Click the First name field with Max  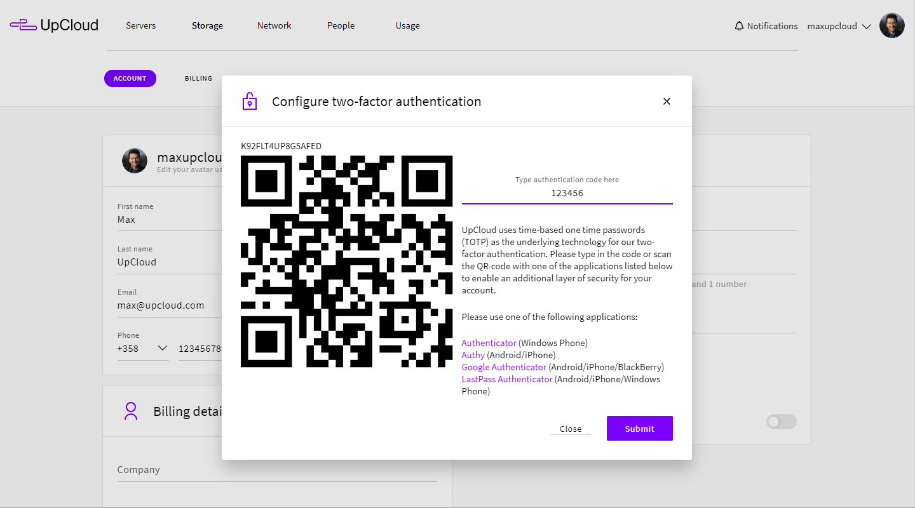169,220
